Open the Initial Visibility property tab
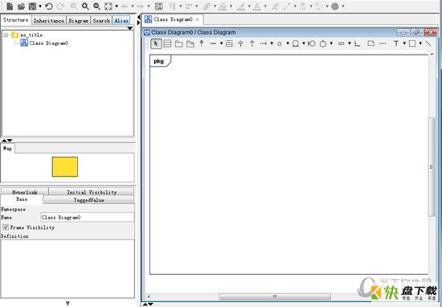442x307 pixels. (92, 192)
